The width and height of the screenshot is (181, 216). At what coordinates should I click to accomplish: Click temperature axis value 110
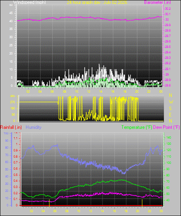coord(169,156)
